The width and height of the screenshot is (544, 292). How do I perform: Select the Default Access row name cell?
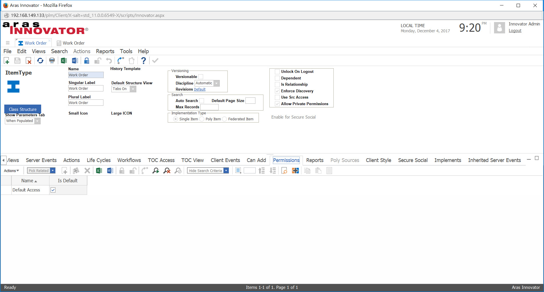pos(30,190)
